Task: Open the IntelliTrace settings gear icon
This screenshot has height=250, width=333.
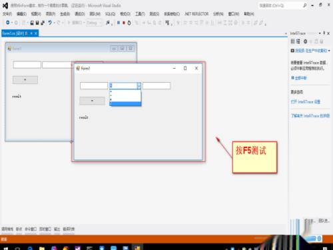Action: click(306, 41)
